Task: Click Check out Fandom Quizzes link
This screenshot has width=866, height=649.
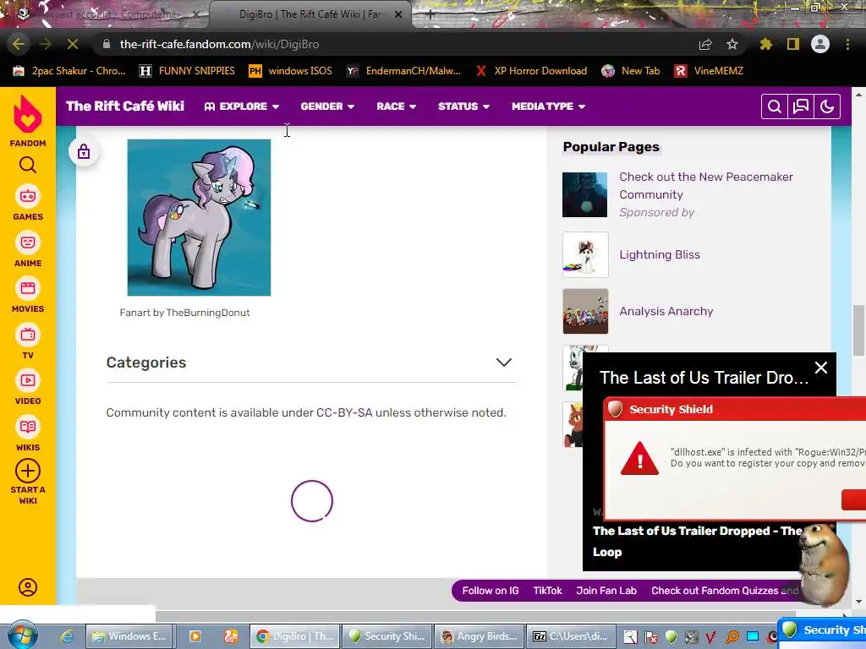Action: point(724,591)
